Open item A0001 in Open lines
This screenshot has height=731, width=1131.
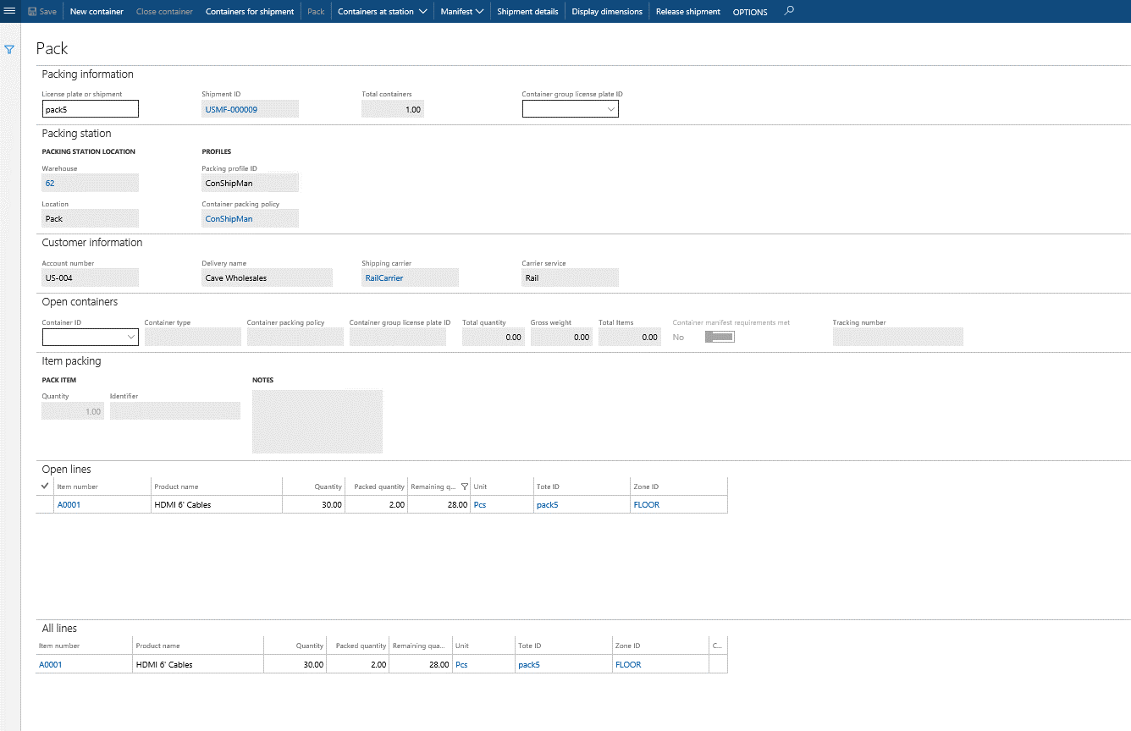69,505
